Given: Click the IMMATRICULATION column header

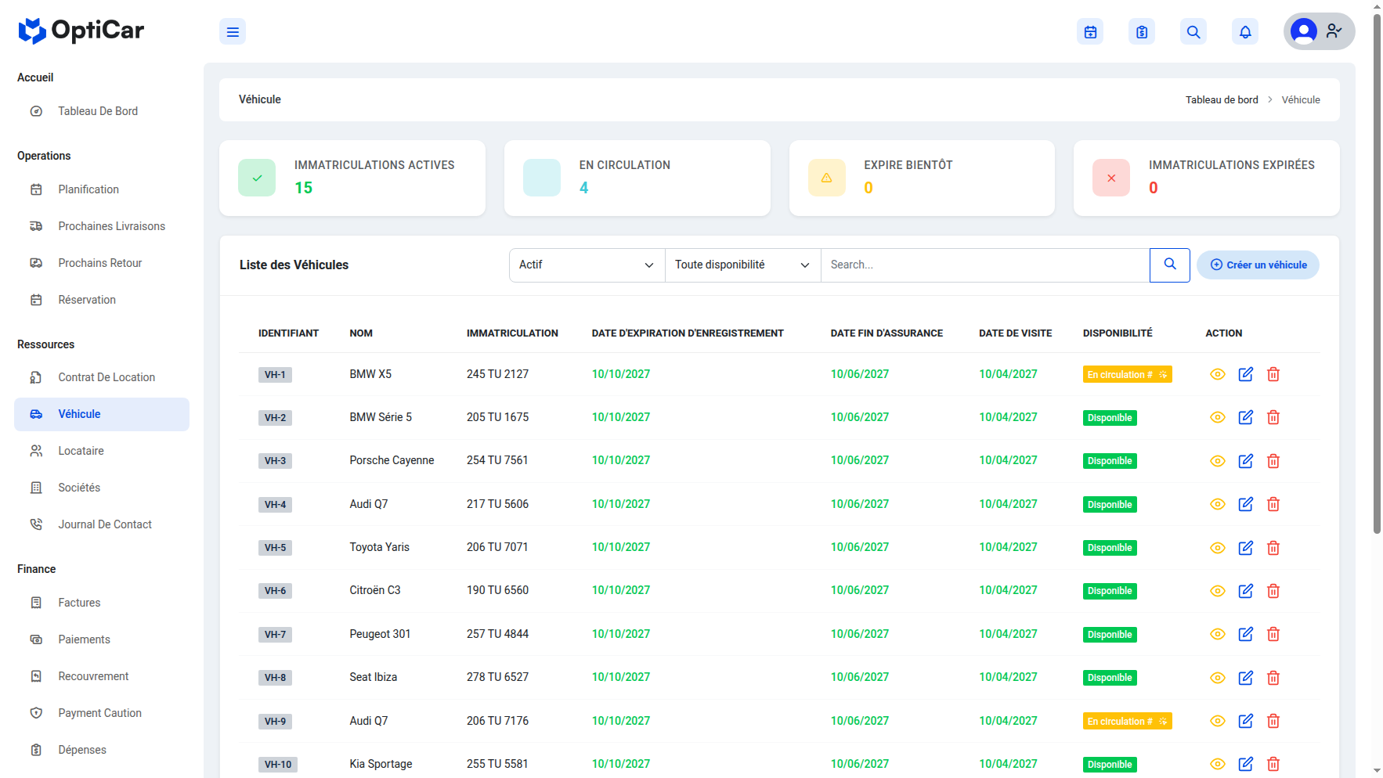Looking at the screenshot, I should 512,333.
